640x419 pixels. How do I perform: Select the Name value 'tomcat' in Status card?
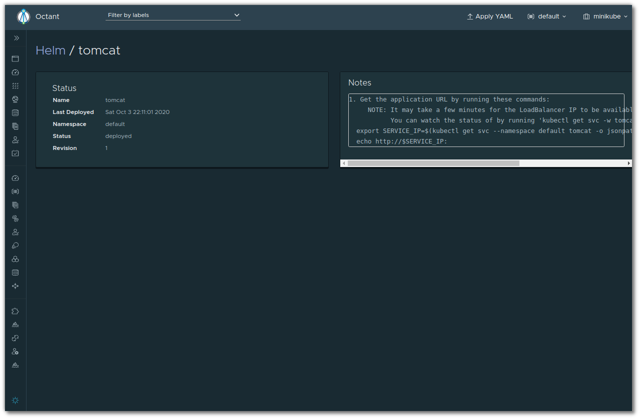(115, 100)
